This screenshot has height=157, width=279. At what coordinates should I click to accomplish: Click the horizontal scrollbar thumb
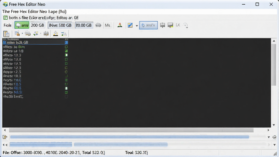point(131,130)
